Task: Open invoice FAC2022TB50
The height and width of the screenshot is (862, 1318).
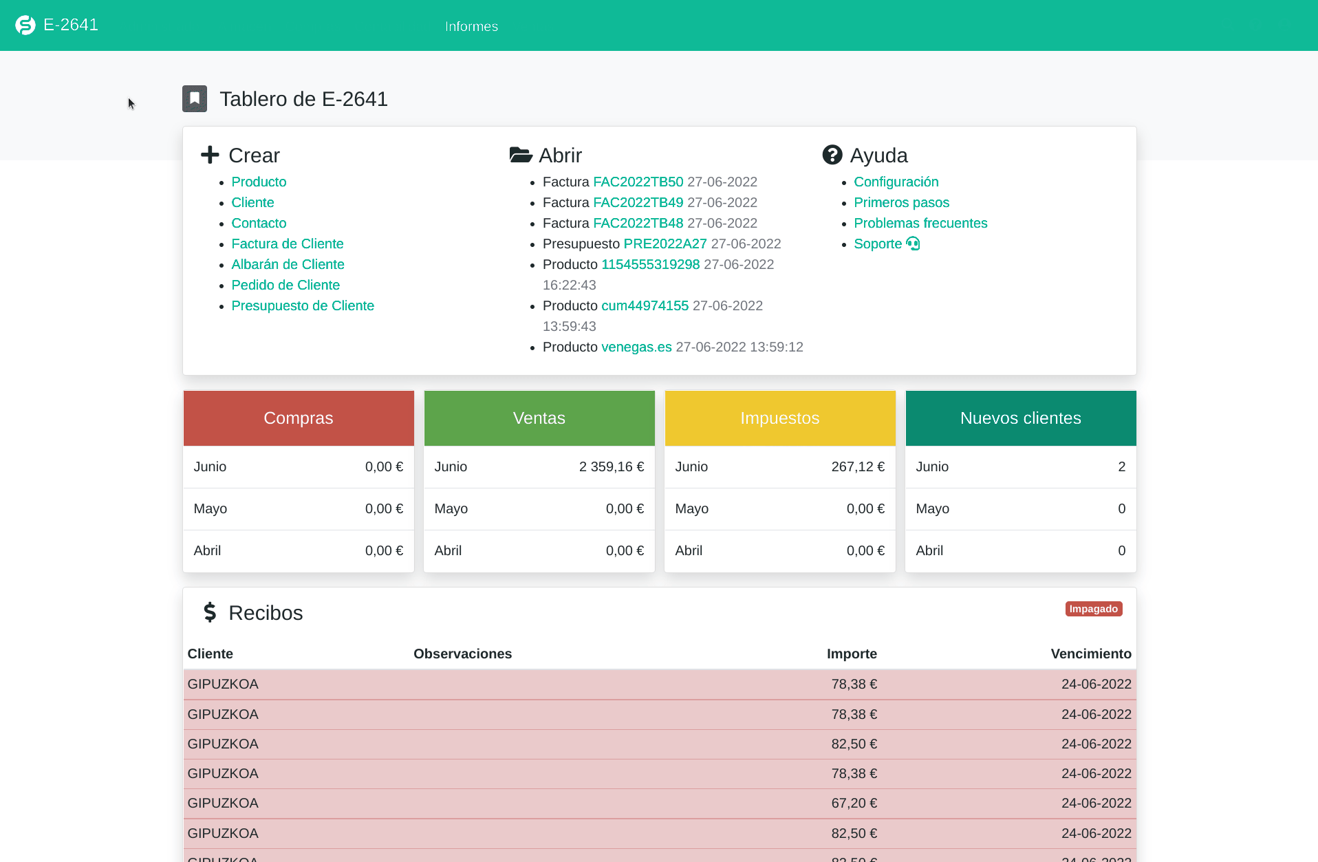Action: (638, 182)
